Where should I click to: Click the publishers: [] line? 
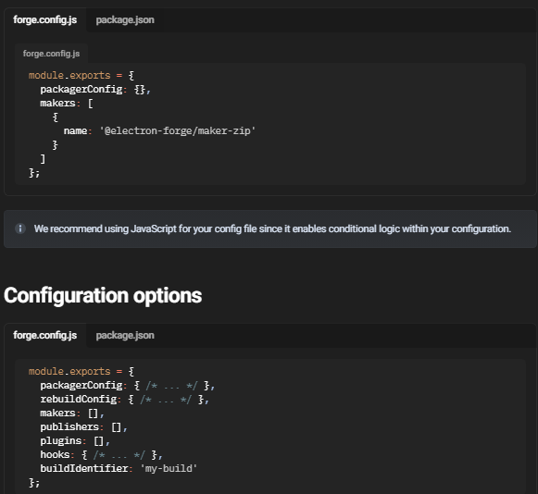click(83, 427)
